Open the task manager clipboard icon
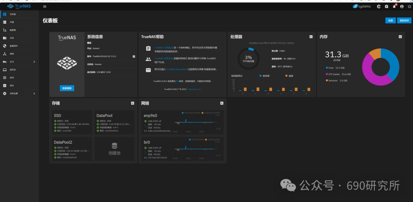The width and height of the screenshot is (413, 202). pyautogui.click(x=386, y=7)
